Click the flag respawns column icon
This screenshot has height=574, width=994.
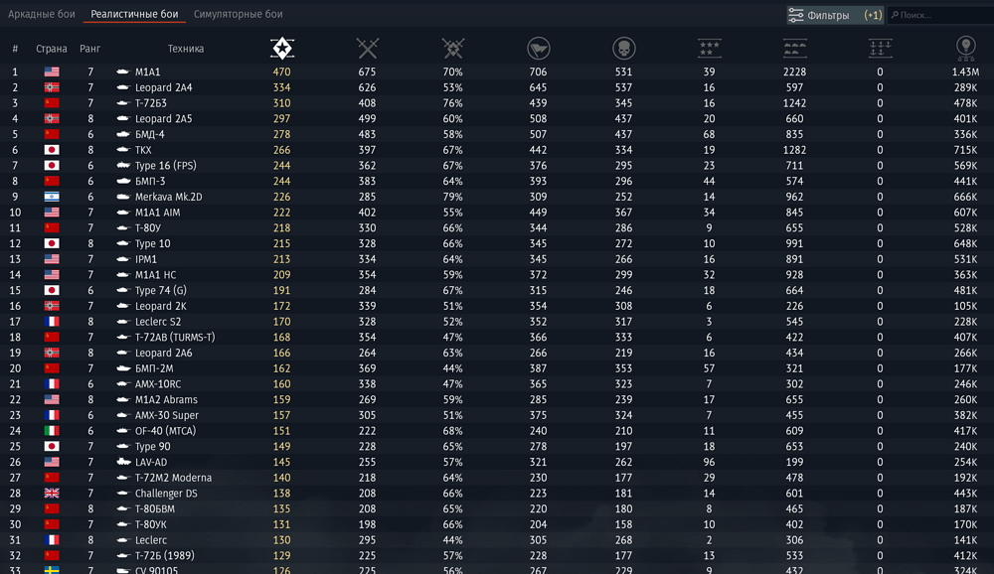tap(538, 48)
